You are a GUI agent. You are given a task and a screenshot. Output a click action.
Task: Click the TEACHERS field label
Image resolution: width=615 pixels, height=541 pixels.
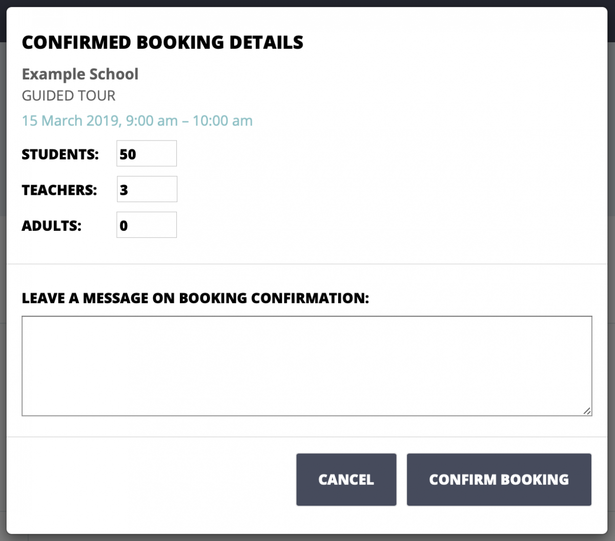coord(60,189)
